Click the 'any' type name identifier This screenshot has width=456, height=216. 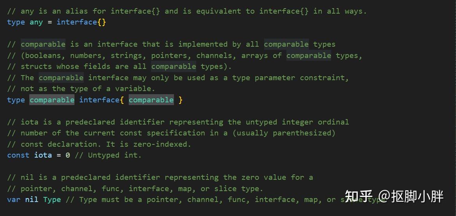pos(36,22)
